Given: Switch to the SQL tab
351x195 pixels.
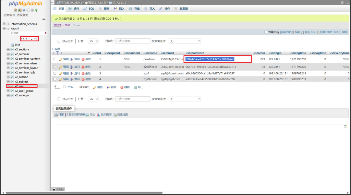Looking at the screenshot, I should click(x=89, y=9).
